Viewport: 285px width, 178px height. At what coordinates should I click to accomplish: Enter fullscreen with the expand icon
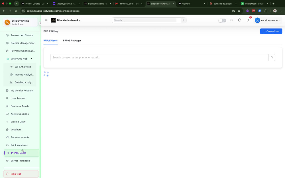(231, 20)
